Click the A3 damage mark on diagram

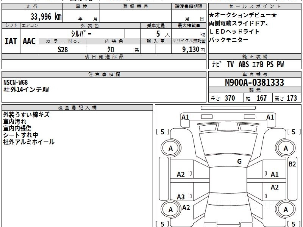point(181,197)
